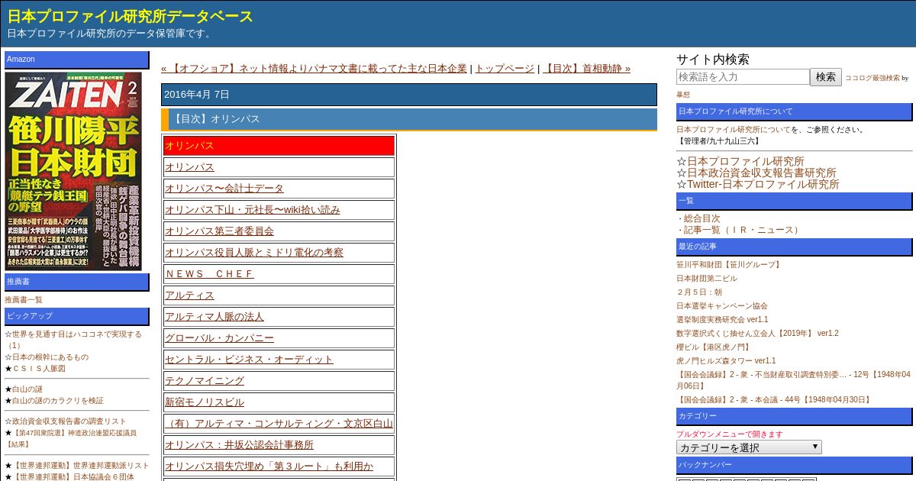Click the ZAITEN magazine cover image
This screenshot has height=481, width=916.
pos(73,171)
